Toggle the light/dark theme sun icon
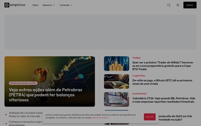 (x=178, y=5)
